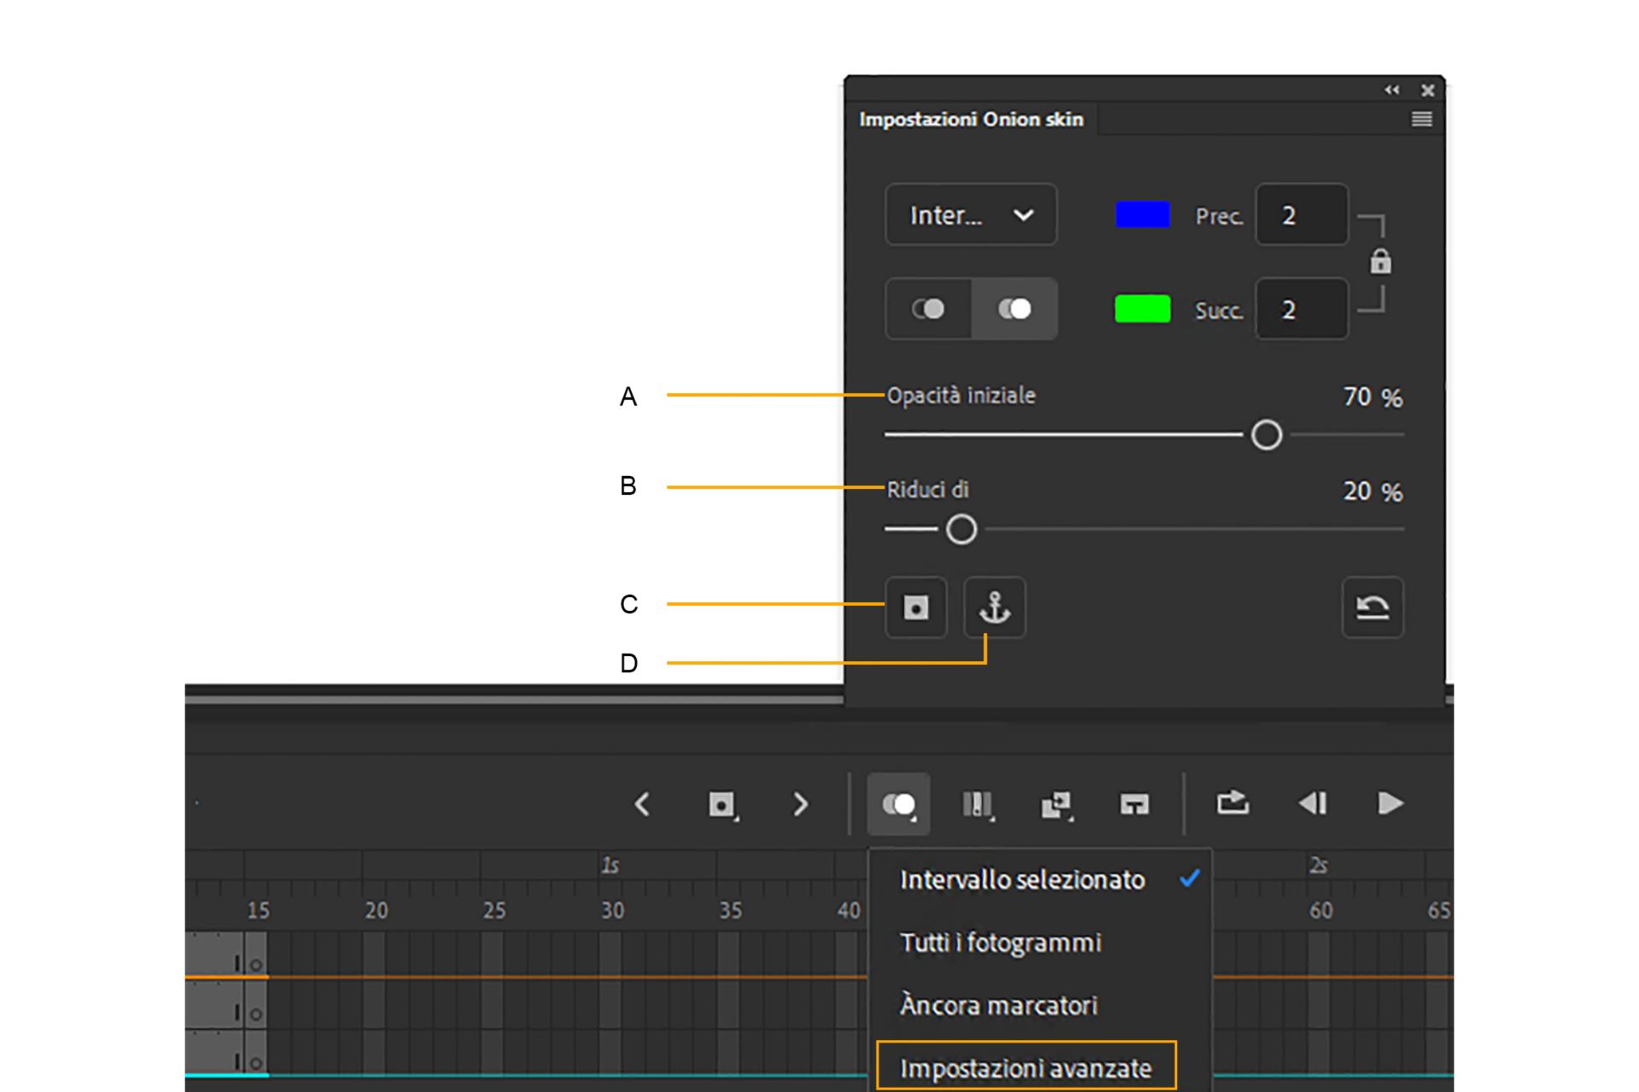Click the reset settings arrow icon

point(1372,607)
